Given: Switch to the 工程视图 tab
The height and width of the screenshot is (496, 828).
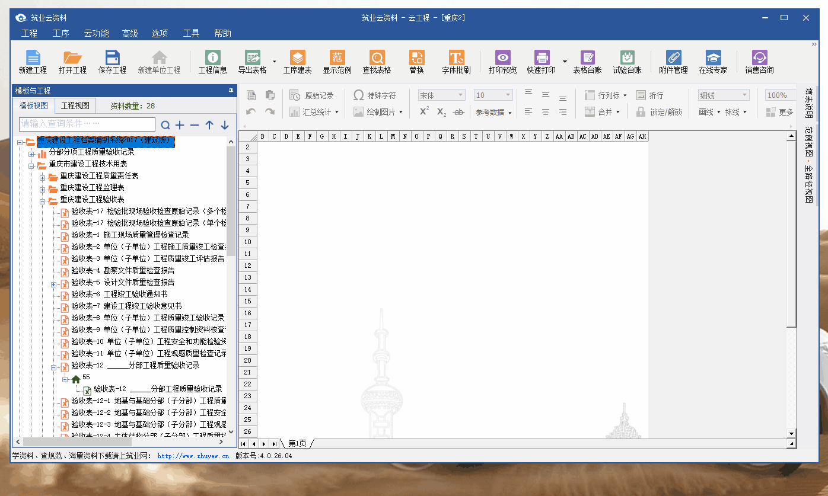Looking at the screenshot, I should click(75, 106).
